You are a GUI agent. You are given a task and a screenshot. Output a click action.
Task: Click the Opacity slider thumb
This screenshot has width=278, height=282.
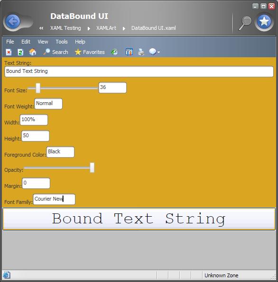click(x=92, y=167)
